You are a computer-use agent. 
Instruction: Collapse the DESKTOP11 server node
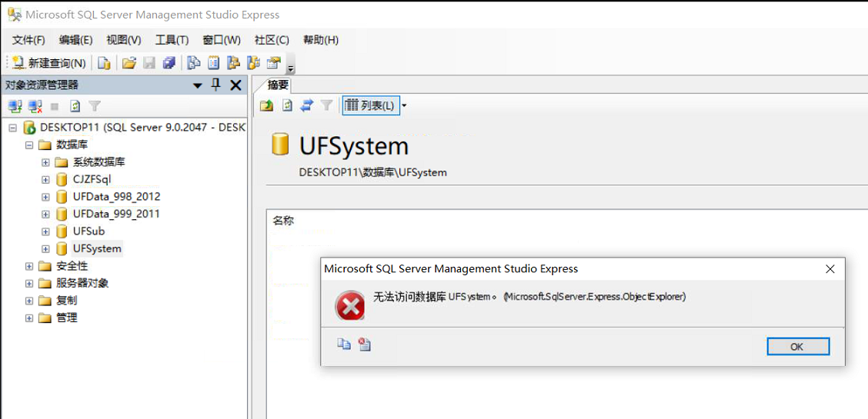point(13,128)
